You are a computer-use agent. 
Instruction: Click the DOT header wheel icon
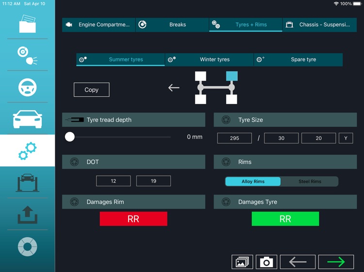[75, 162]
